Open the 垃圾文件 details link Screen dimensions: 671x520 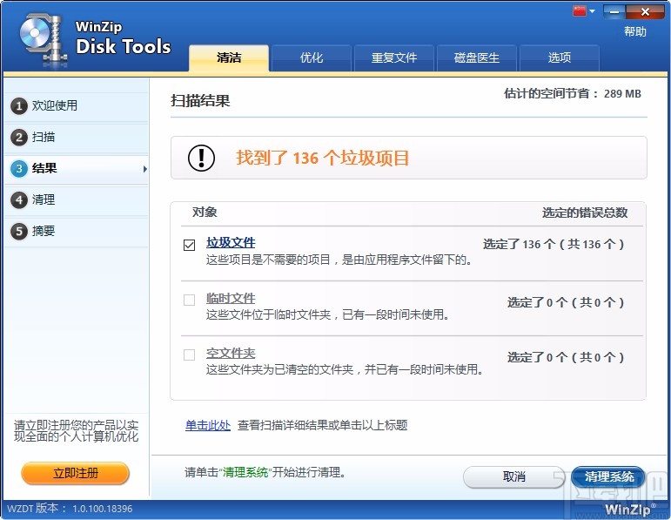coord(231,242)
